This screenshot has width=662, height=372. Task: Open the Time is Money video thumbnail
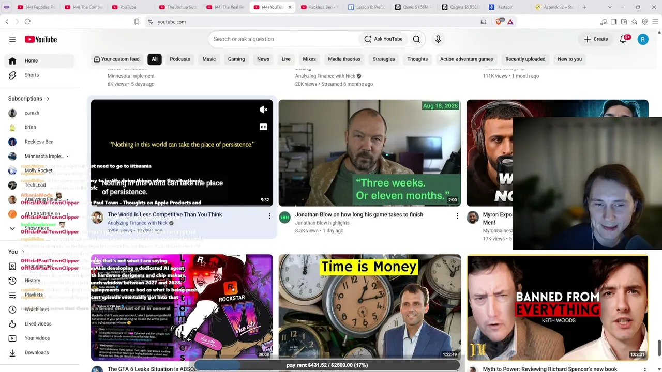click(x=370, y=308)
